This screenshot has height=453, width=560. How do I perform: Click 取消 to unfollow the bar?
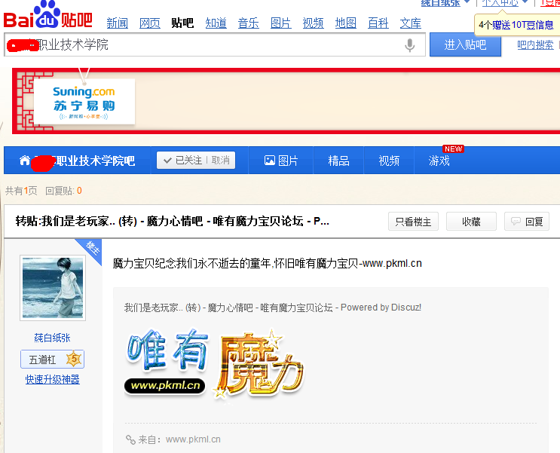221,160
